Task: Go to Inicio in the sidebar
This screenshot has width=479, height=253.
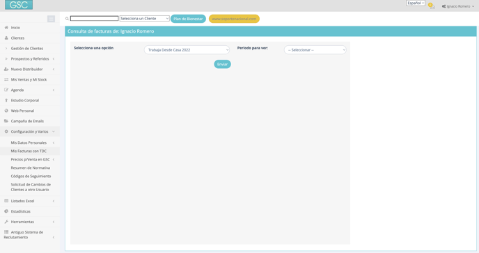Action: click(x=15, y=27)
